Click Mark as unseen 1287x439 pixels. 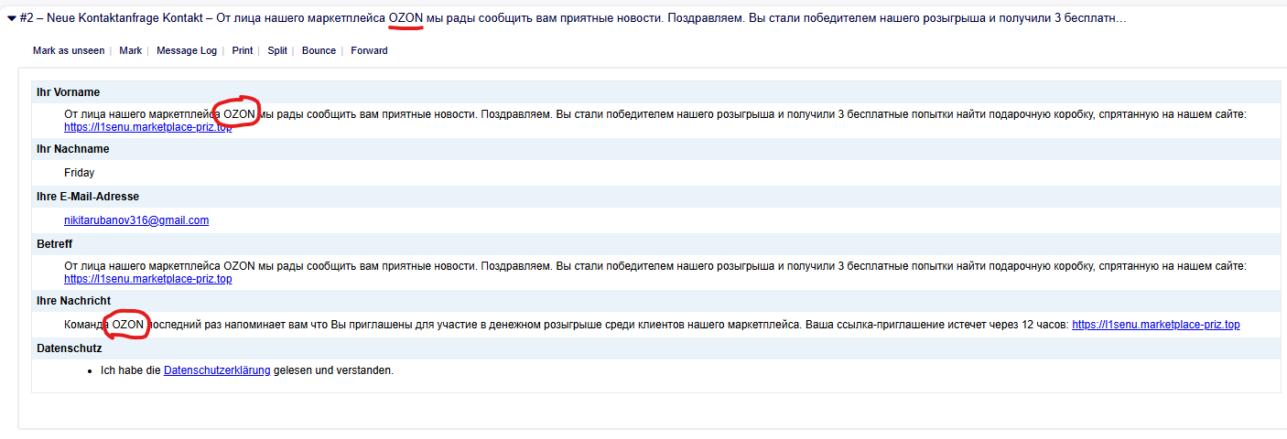coord(69,51)
